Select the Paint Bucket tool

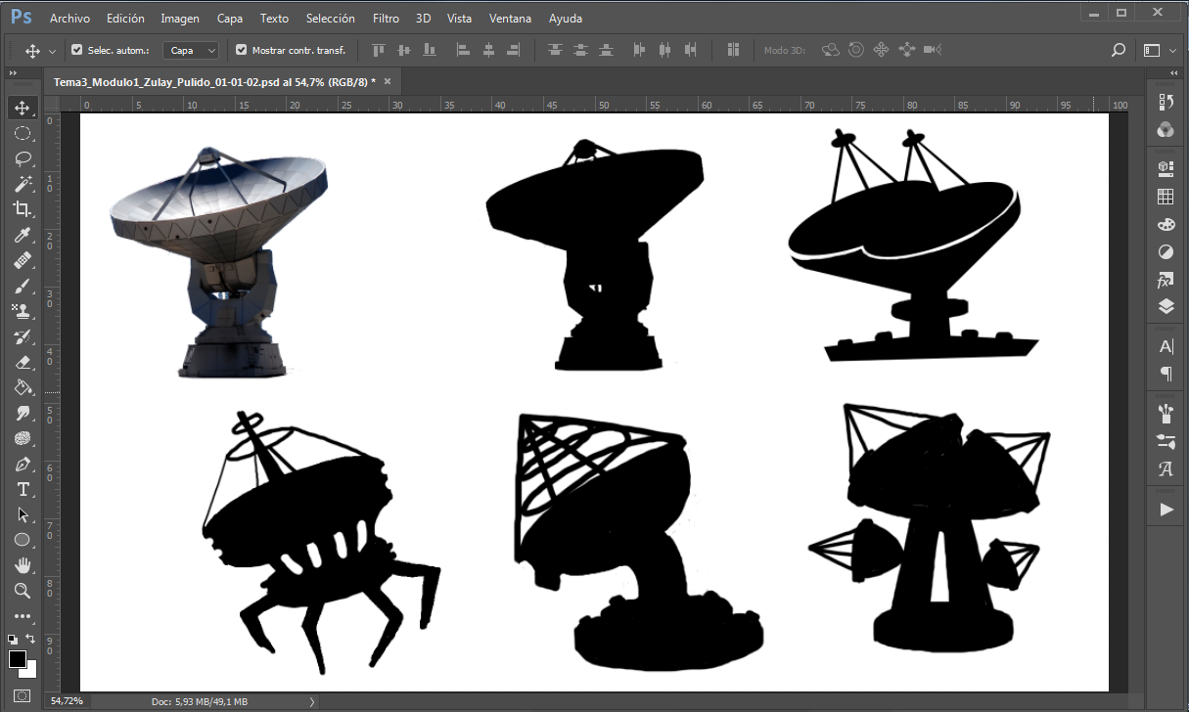pos(23,387)
